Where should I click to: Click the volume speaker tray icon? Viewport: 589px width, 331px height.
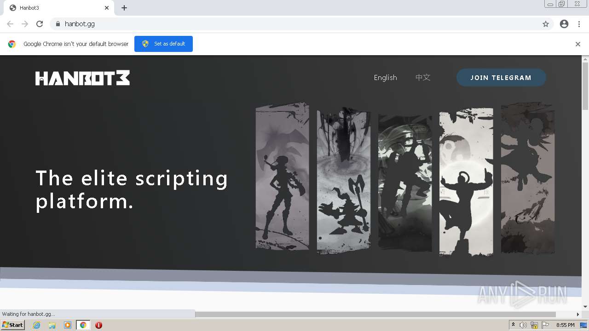coord(523,325)
